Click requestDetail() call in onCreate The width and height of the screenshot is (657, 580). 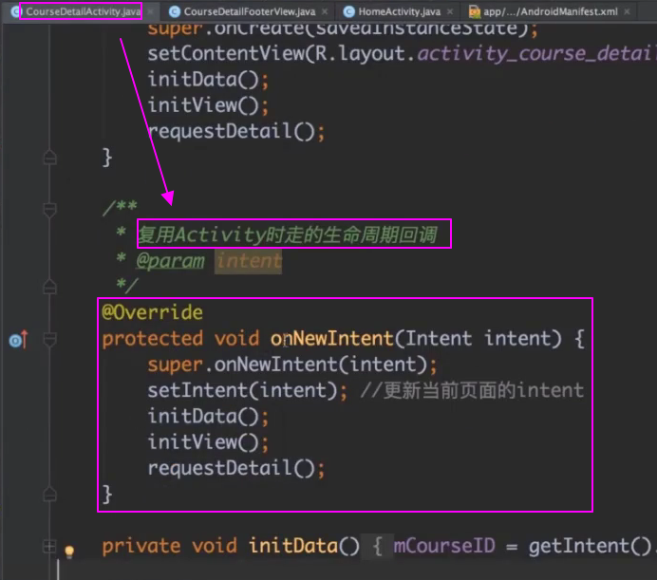click(x=235, y=132)
